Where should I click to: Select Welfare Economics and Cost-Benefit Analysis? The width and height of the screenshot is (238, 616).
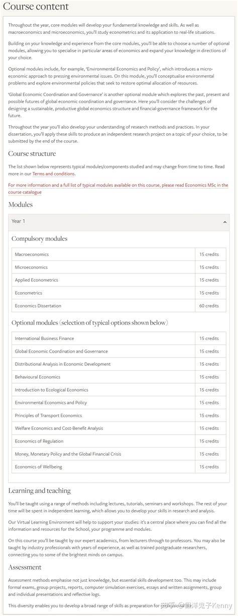118,428
